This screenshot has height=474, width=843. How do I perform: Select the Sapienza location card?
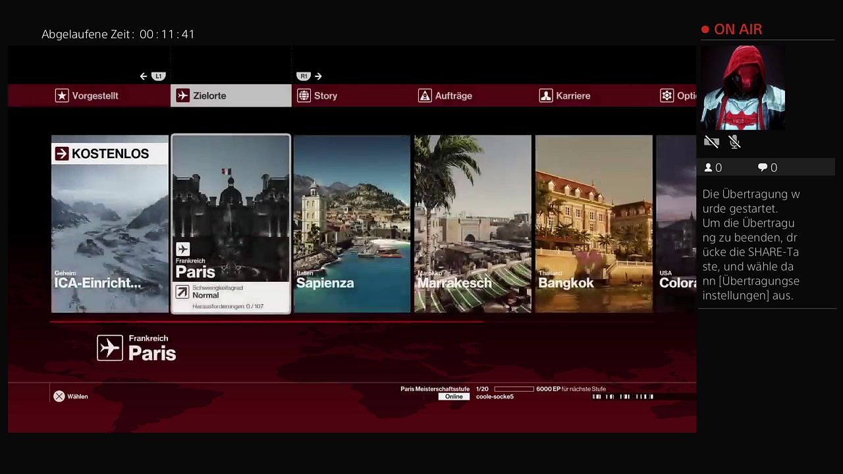tap(352, 224)
